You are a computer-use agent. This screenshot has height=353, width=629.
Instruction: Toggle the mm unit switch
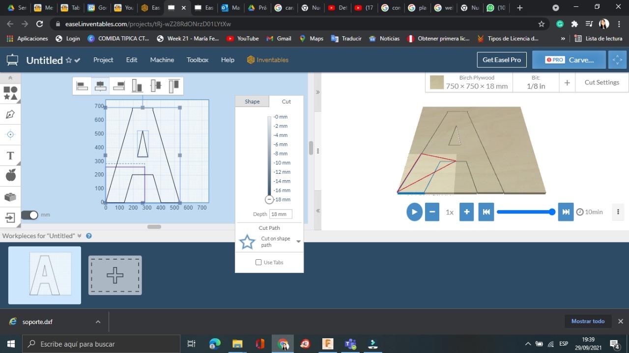pos(29,215)
